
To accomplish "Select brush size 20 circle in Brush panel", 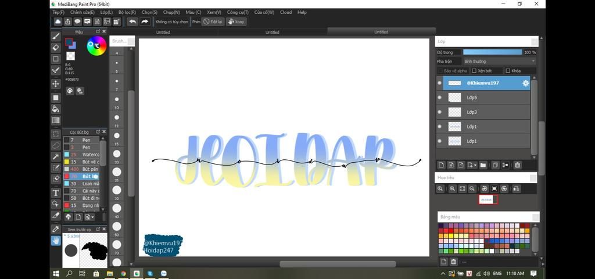I will (117, 153).
